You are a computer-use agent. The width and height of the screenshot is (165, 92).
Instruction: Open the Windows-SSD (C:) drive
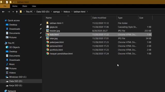click(x=18, y=77)
